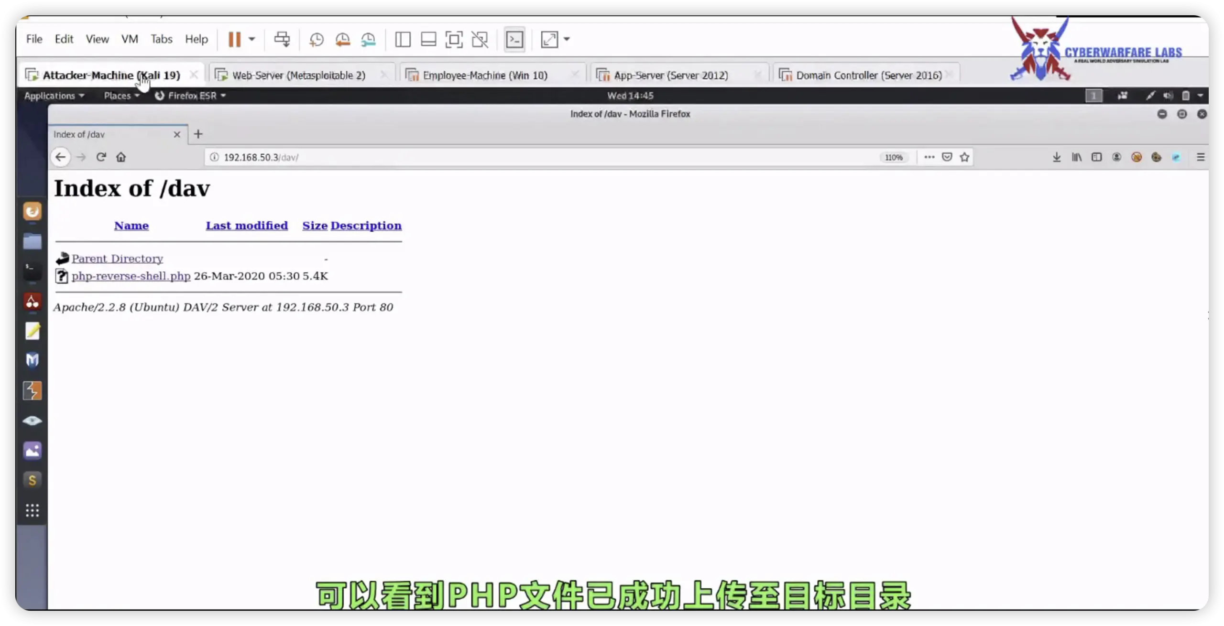Open Firefox hamburger menu
The height and width of the screenshot is (626, 1224).
pyautogui.click(x=1200, y=157)
